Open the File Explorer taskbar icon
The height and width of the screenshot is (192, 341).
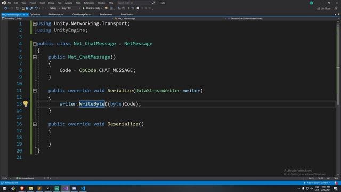click(31, 188)
